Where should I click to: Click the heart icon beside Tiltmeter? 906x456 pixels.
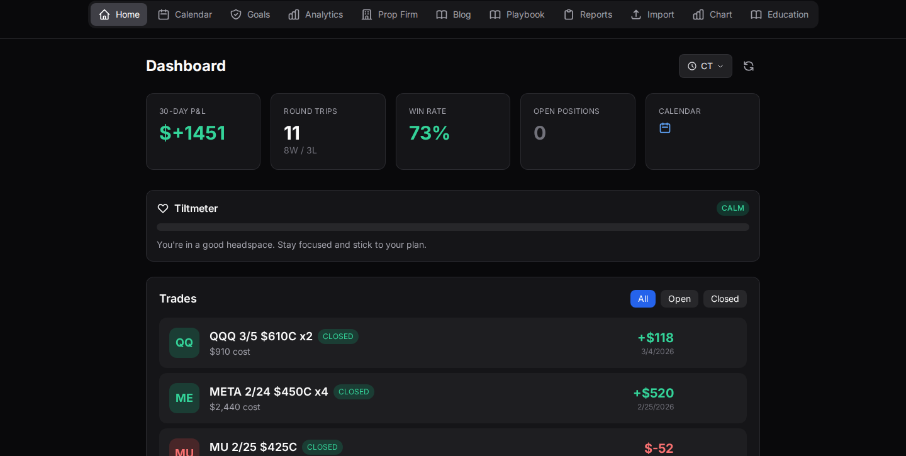[x=163, y=208]
